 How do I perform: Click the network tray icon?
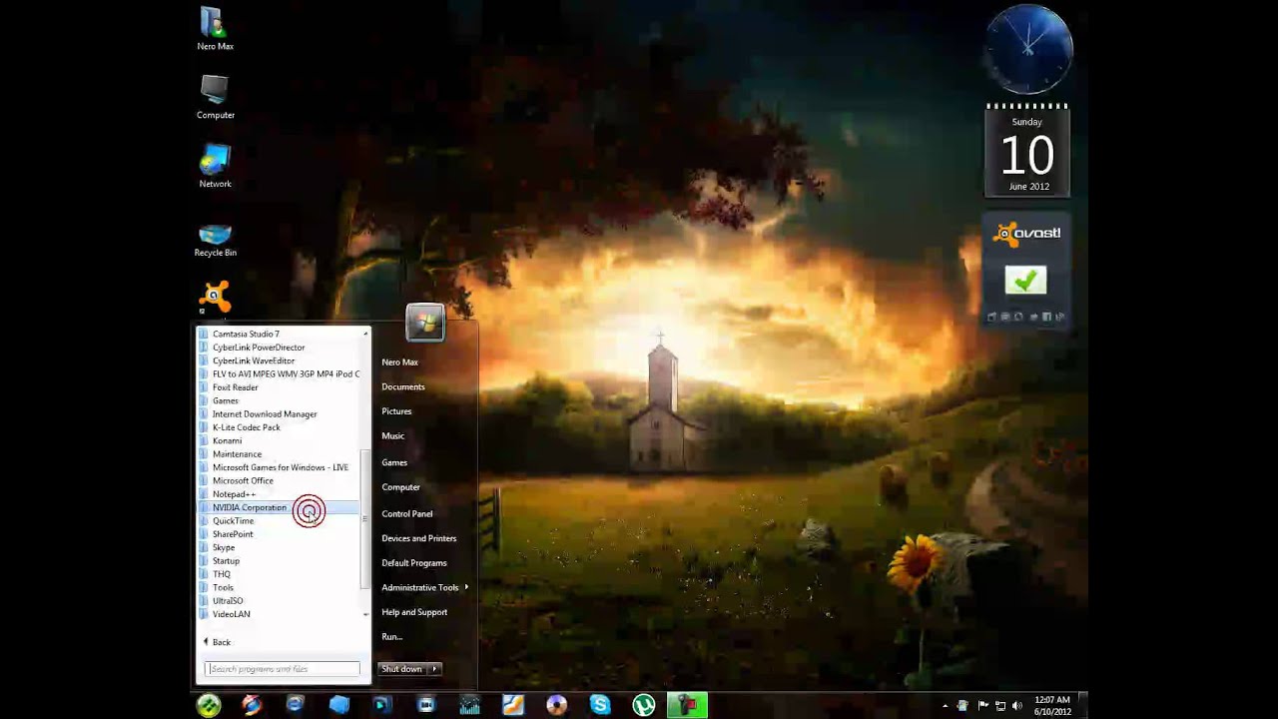(1000, 706)
